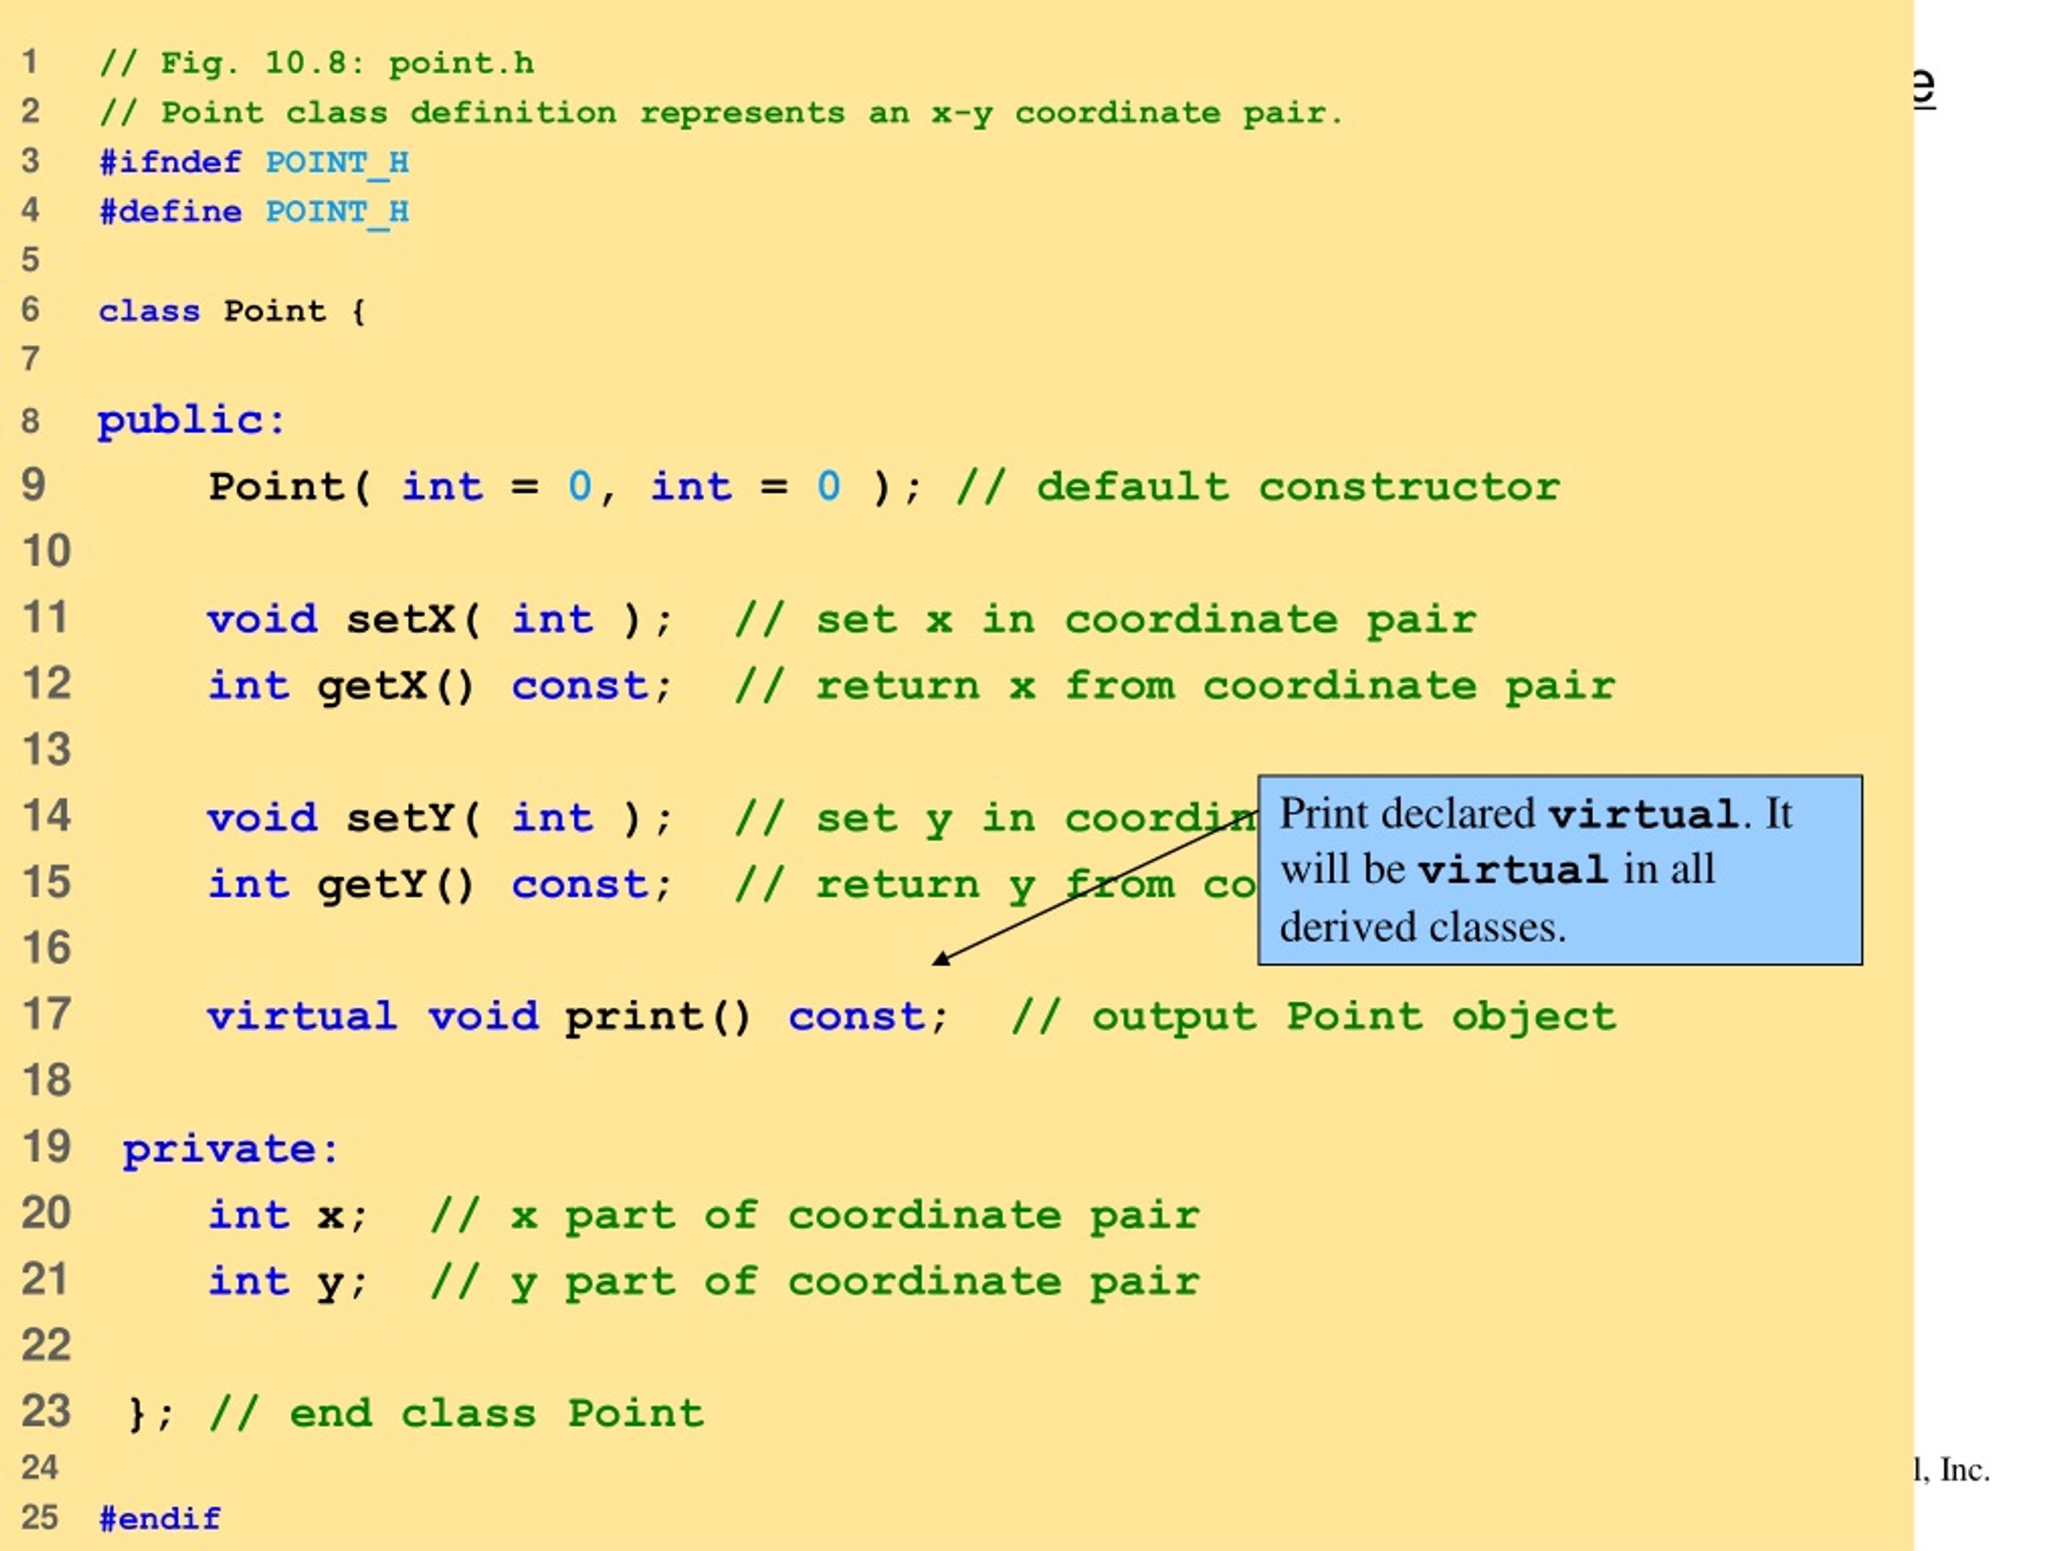Screen dimensions: 2069x1551
Task: Click the 'Point( int = 0, int = 0 );' constructor
Action: click(565, 487)
